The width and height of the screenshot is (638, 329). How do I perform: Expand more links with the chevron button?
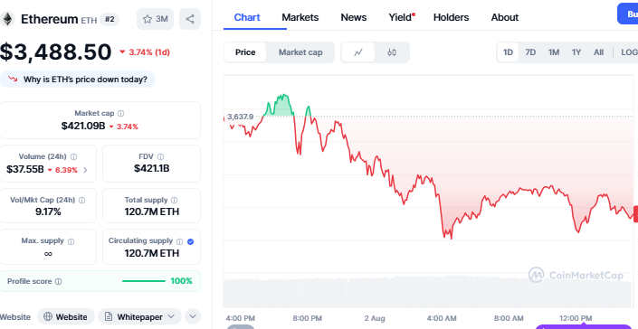coord(193,316)
